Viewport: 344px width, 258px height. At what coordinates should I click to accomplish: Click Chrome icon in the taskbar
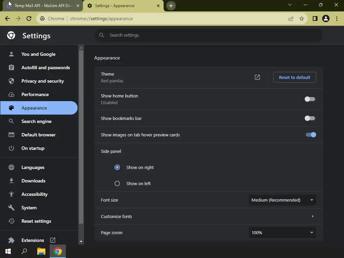[58, 251]
